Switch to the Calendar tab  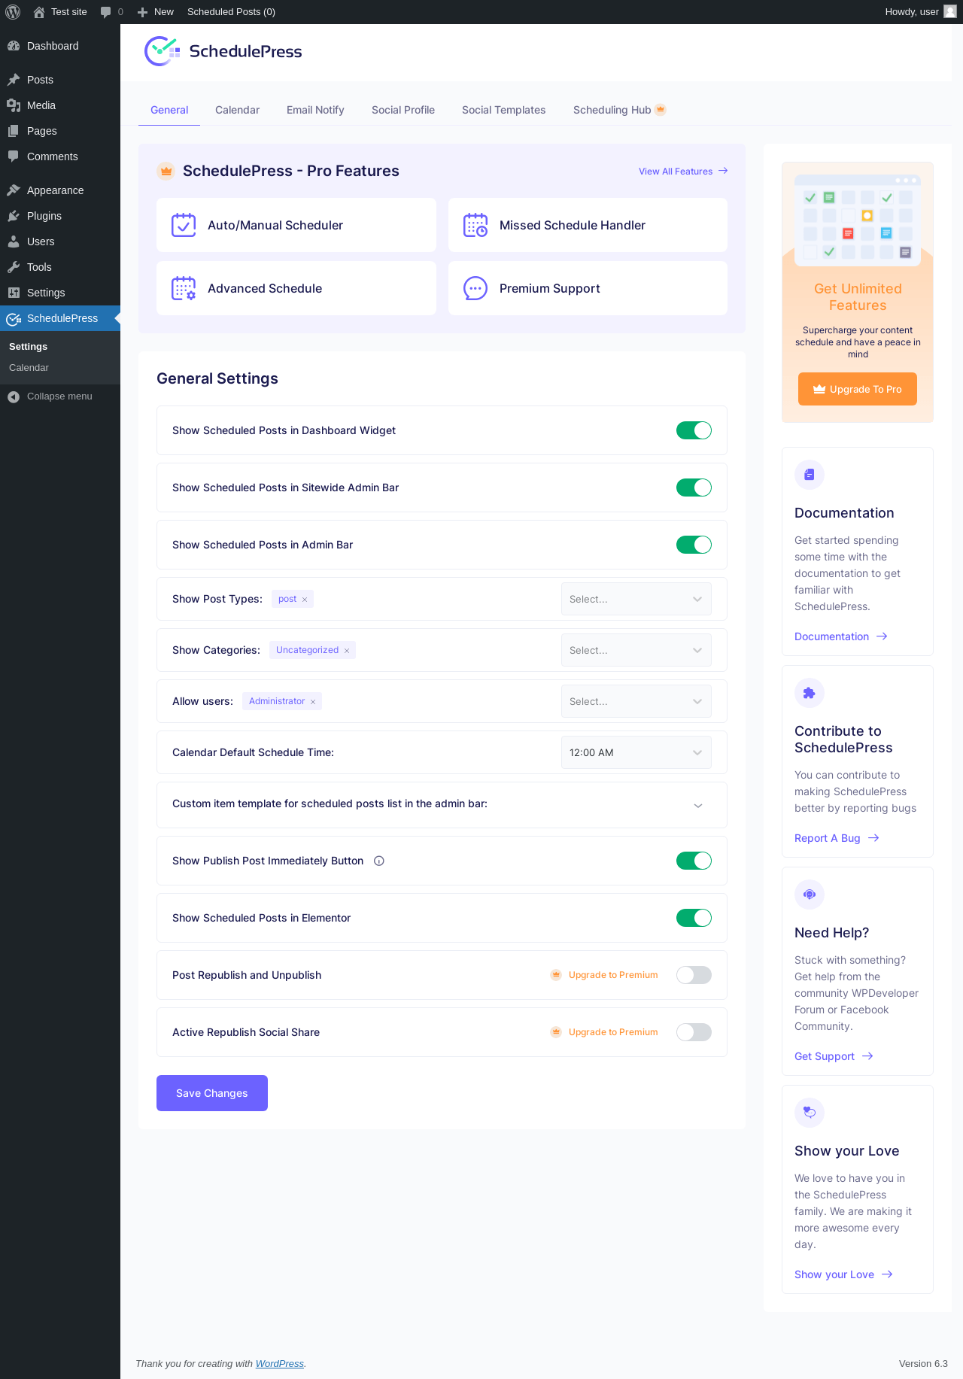[x=237, y=110]
